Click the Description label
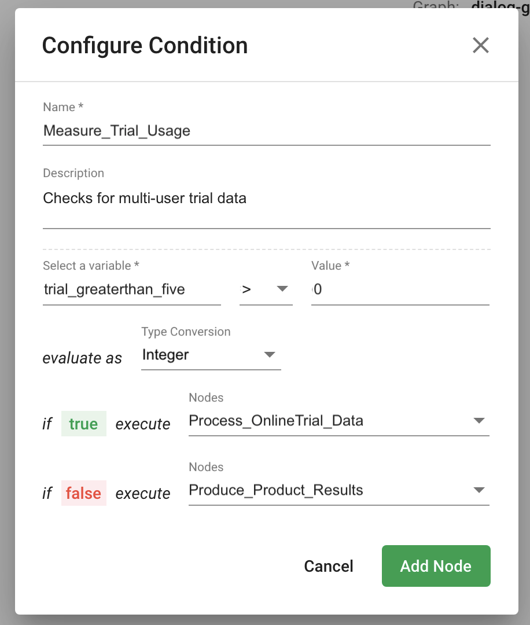 [73, 173]
